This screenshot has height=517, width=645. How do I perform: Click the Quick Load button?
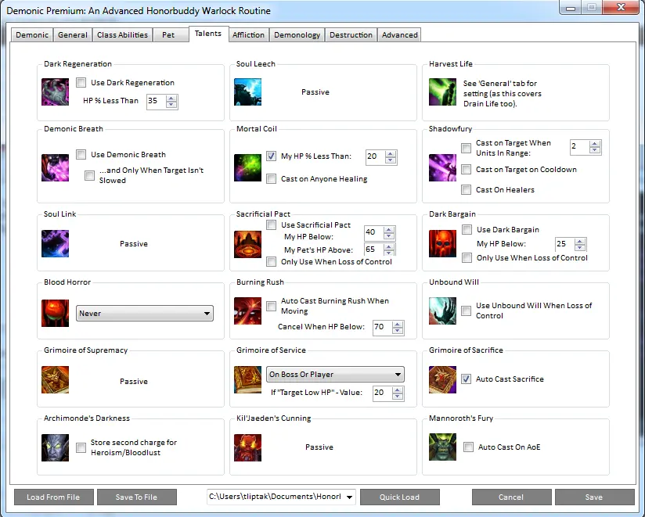click(399, 497)
